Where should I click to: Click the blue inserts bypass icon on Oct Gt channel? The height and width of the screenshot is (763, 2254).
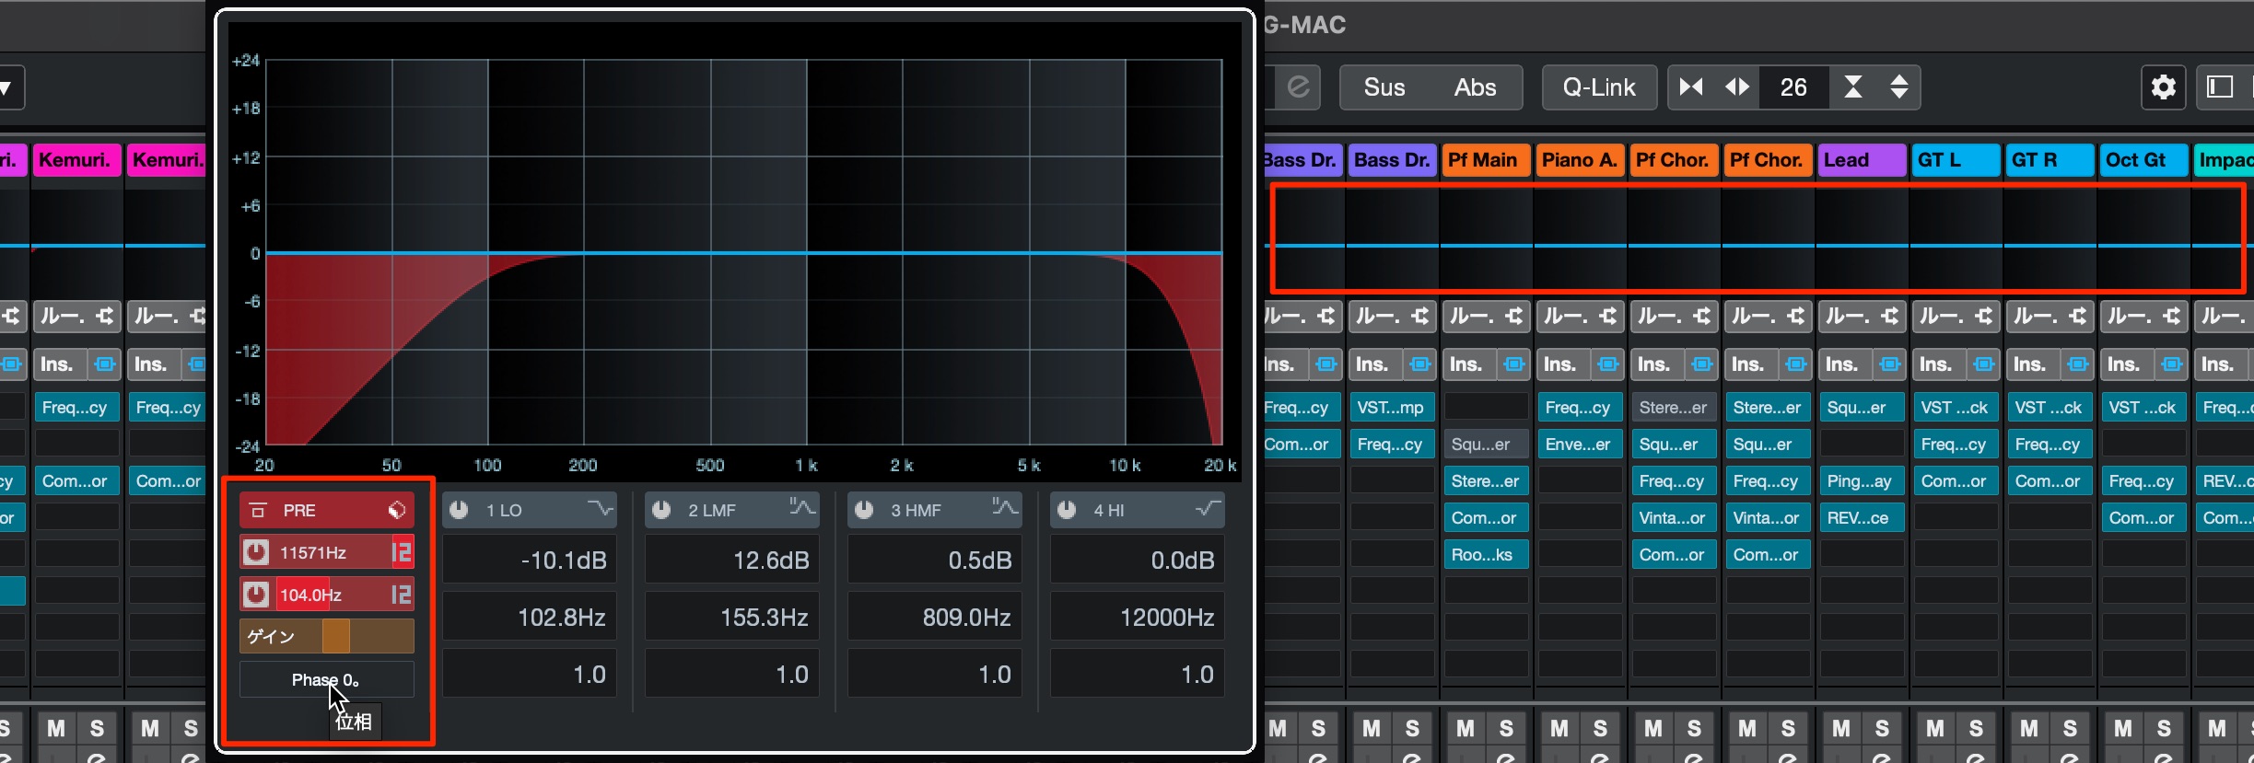tap(2171, 364)
